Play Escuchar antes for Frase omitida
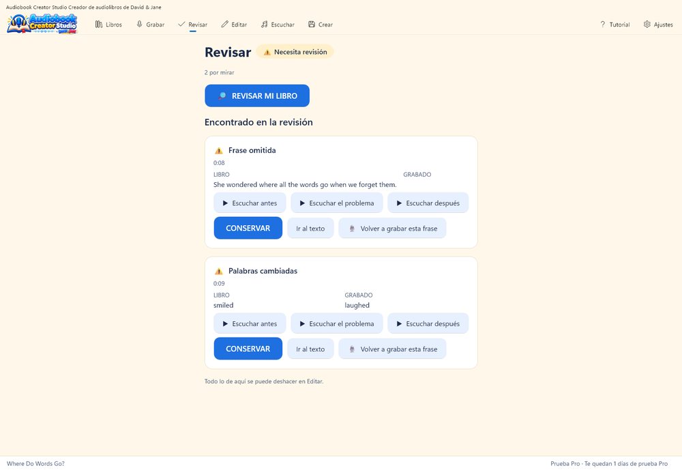The image size is (682, 470). click(x=250, y=203)
